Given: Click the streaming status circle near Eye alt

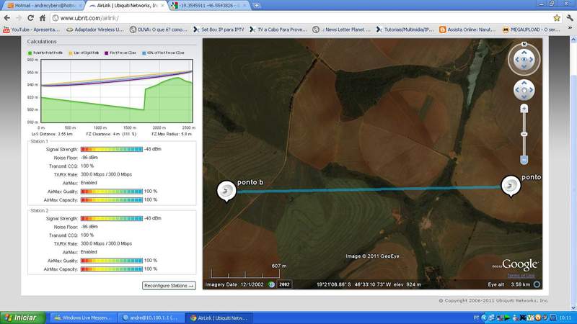Looking at the screenshot, I should pos(537,284).
